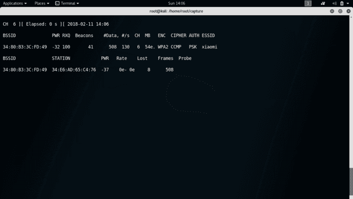This screenshot has height=199, width=353.
Task: Click the '#Data,' column header
Action: [111, 36]
